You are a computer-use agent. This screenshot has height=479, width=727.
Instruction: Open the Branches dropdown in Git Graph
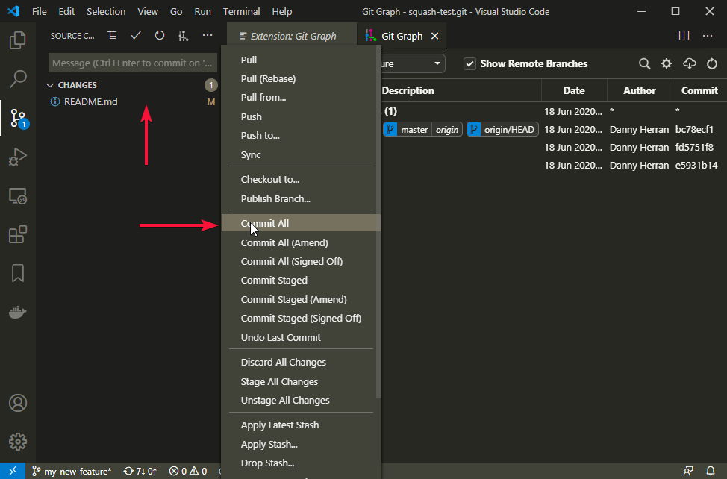pyautogui.click(x=413, y=63)
